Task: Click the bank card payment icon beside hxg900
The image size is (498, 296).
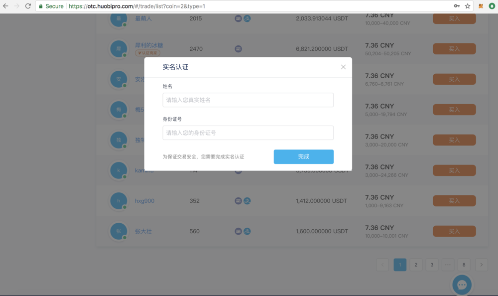Action: (x=238, y=200)
